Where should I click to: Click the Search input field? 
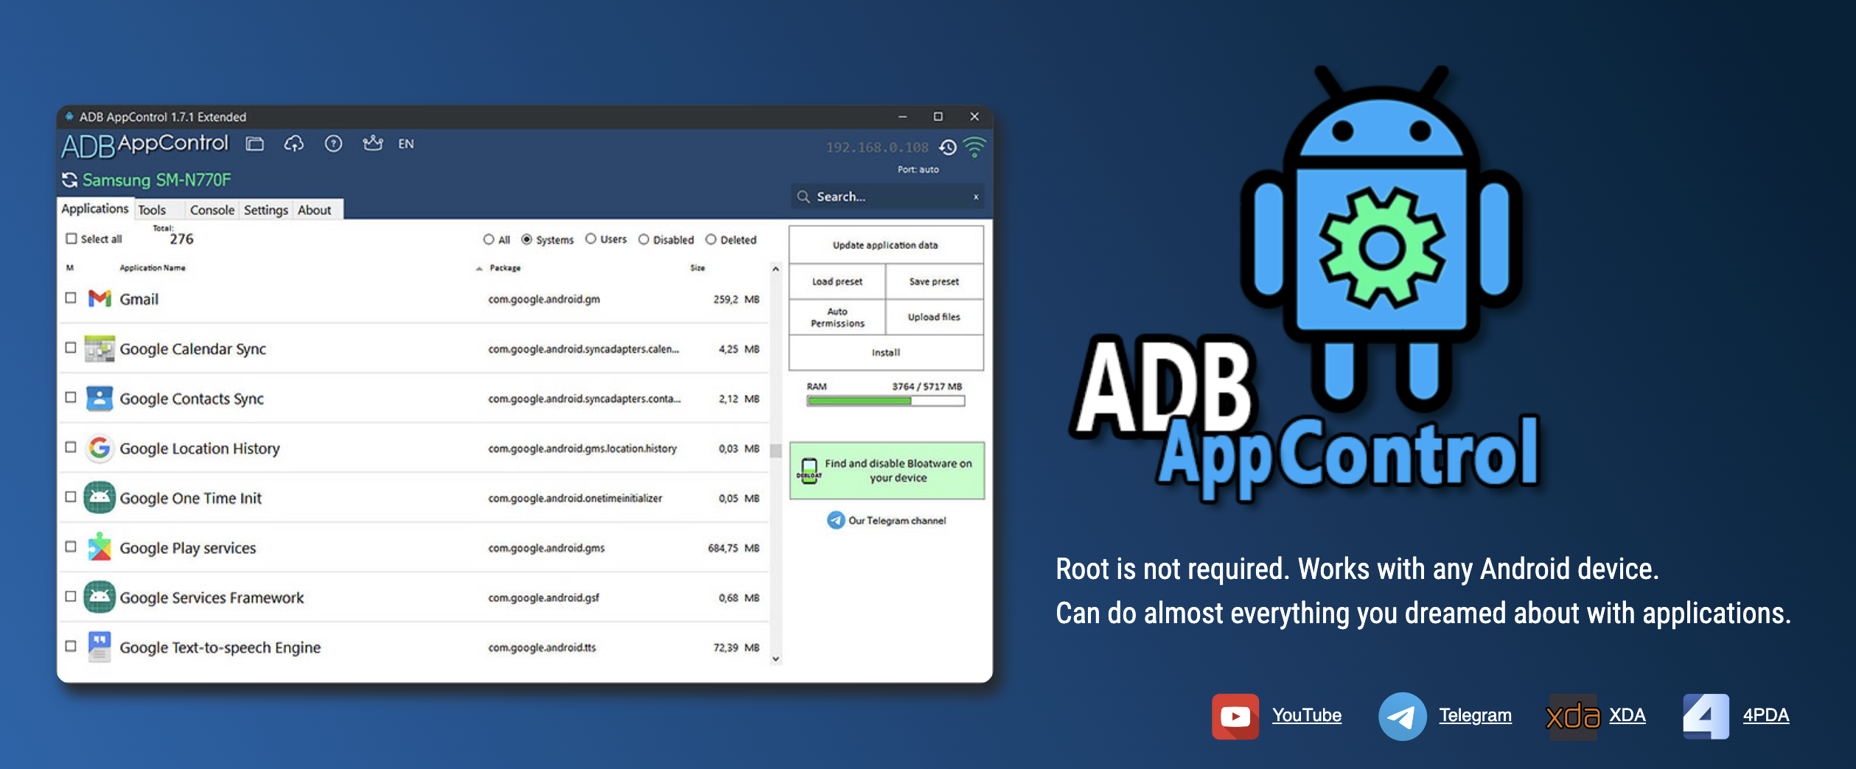pyautogui.click(x=887, y=197)
